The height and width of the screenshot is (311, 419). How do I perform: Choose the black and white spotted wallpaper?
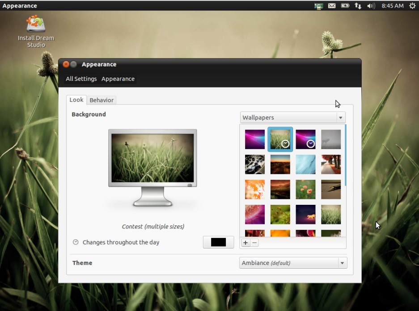(254, 164)
